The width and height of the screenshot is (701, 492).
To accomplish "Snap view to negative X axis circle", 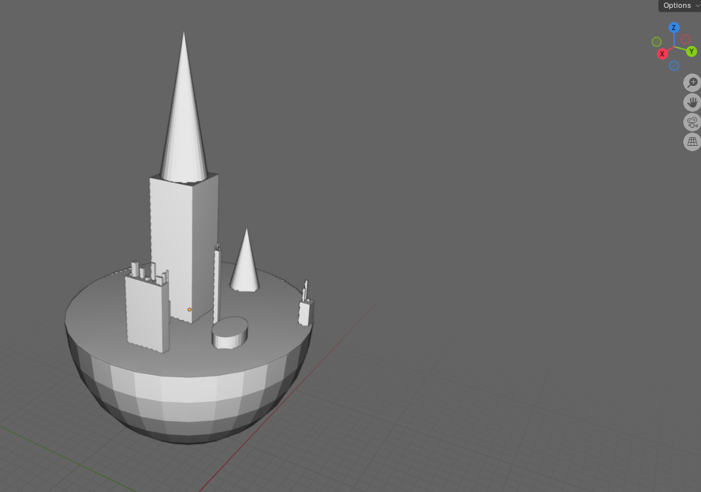I will tap(685, 39).
